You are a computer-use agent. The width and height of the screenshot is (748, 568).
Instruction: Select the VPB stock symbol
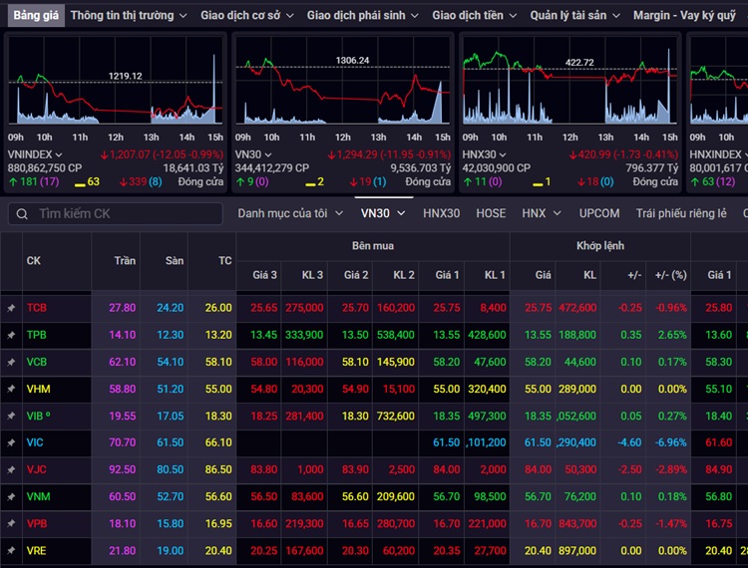(37, 524)
